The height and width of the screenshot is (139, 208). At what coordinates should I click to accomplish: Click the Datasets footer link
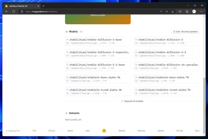click(141, 130)
